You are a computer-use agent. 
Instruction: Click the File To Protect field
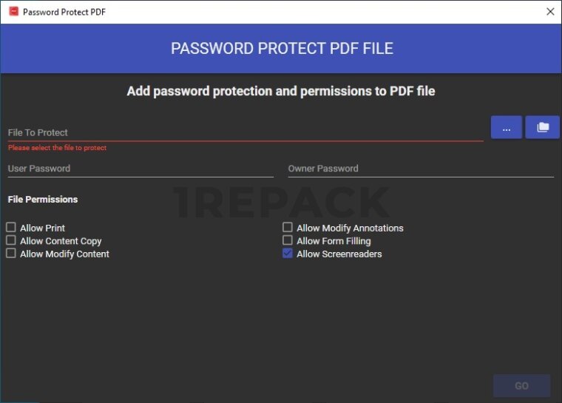point(244,132)
